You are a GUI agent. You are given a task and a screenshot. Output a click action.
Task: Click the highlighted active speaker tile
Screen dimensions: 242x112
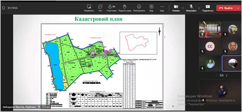[232, 63]
